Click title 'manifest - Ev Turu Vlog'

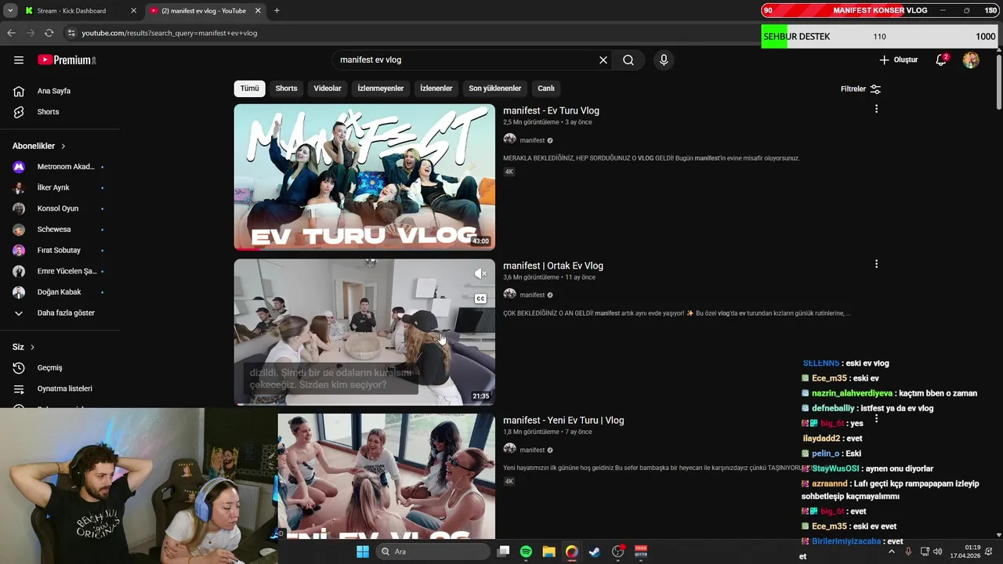tap(551, 110)
